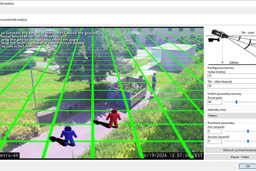
Task: Click the Tilt - úhel (stupně) field
Action: click(x=232, y=86)
